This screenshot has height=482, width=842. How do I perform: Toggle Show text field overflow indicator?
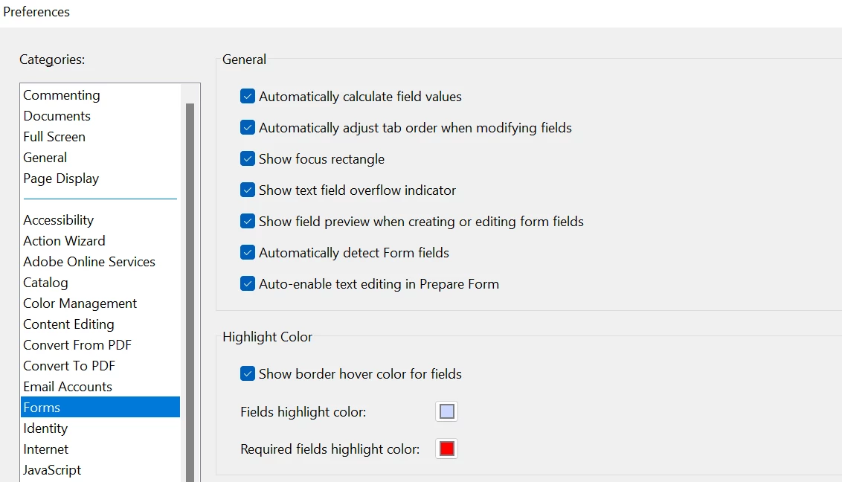pos(248,190)
